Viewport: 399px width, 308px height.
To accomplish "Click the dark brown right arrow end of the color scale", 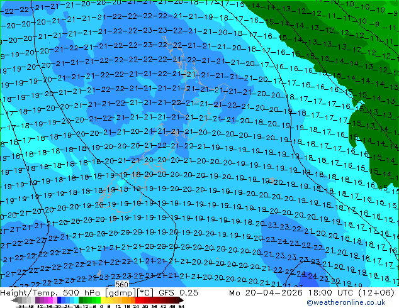I will (181, 300).
